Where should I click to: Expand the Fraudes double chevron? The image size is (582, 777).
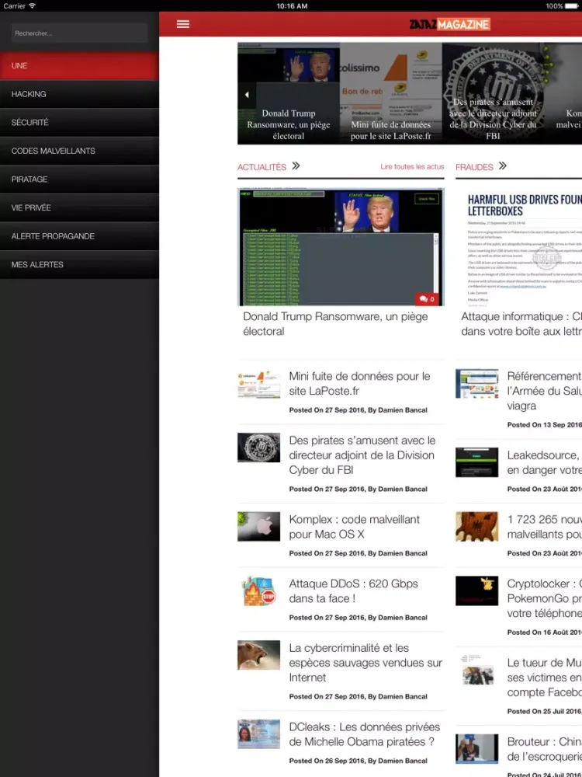pyautogui.click(x=503, y=166)
